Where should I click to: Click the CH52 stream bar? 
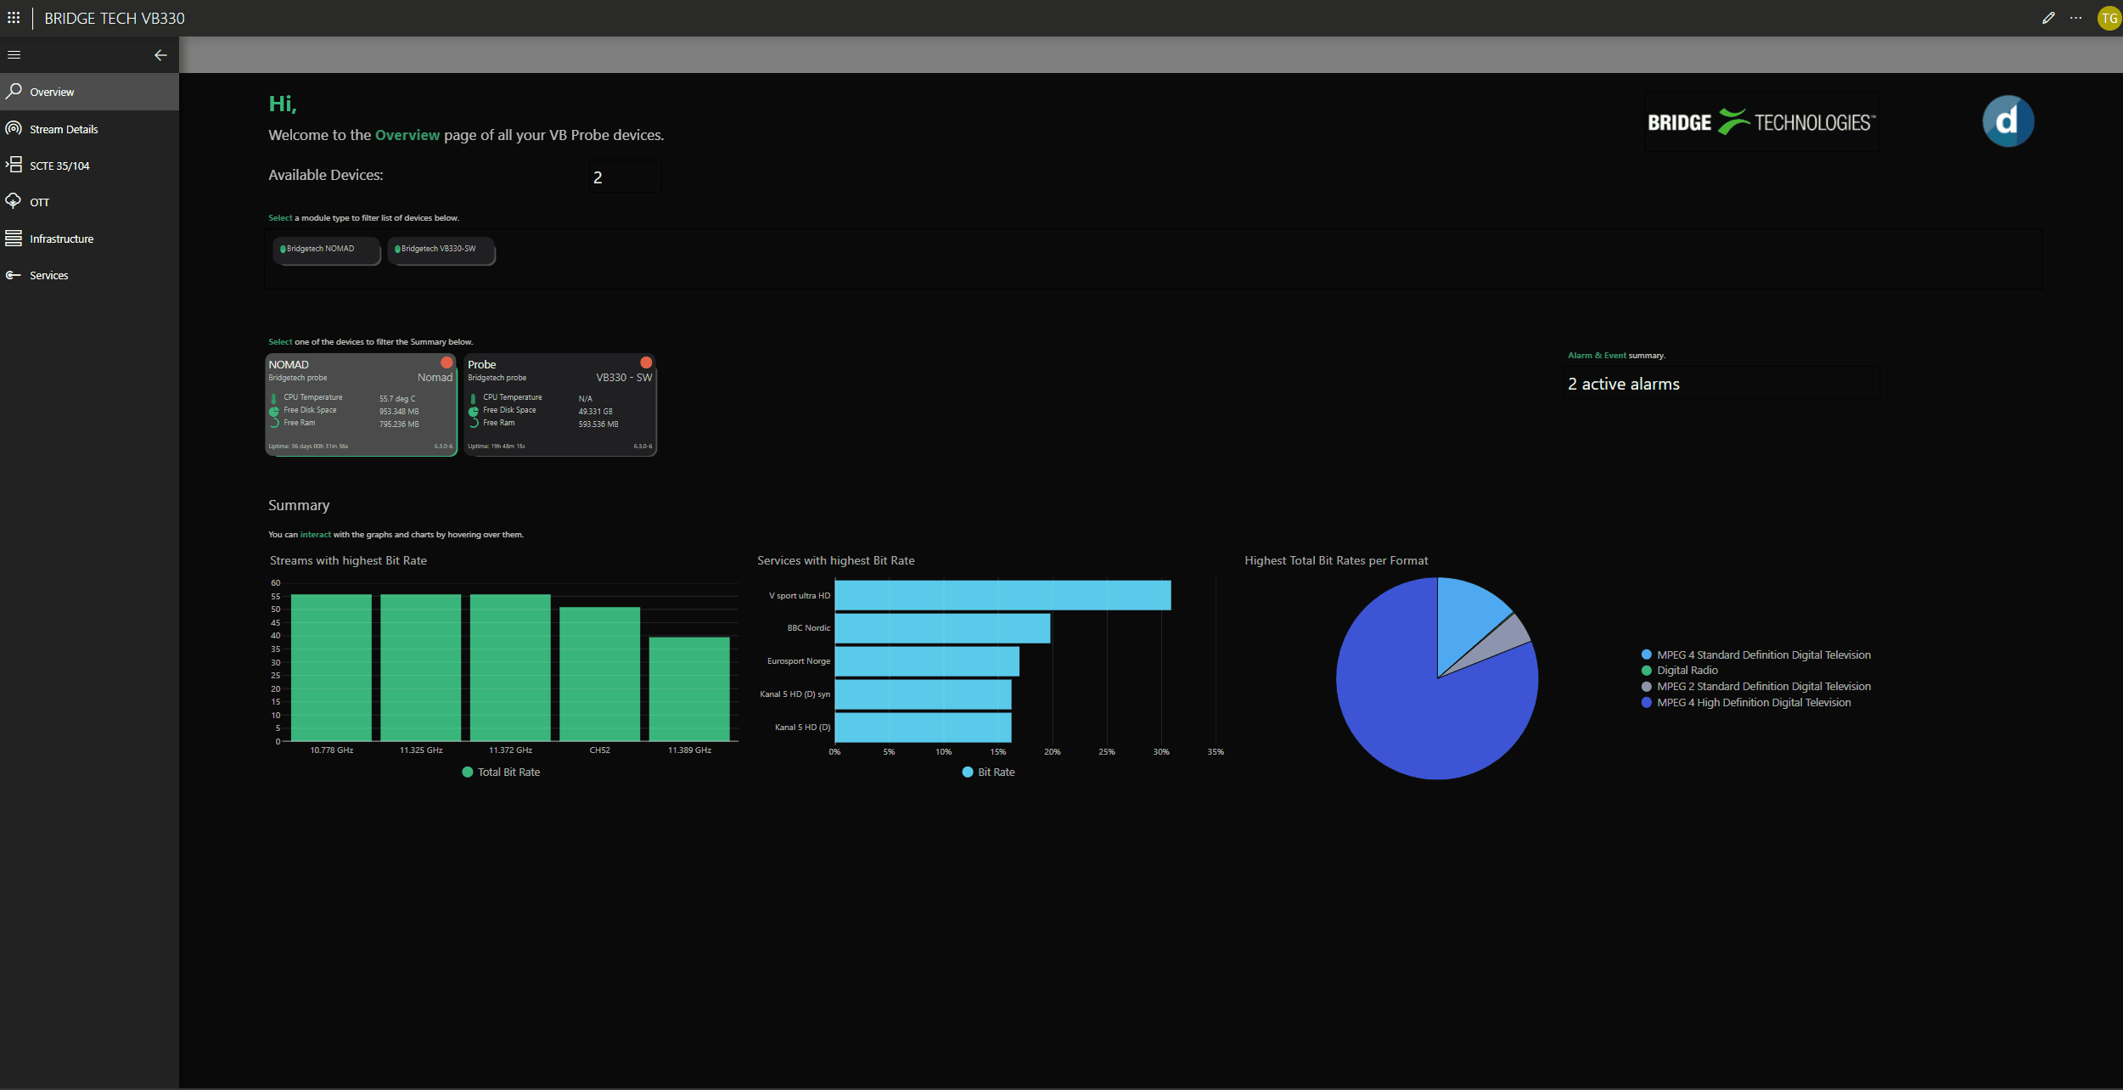[x=600, y=674]
